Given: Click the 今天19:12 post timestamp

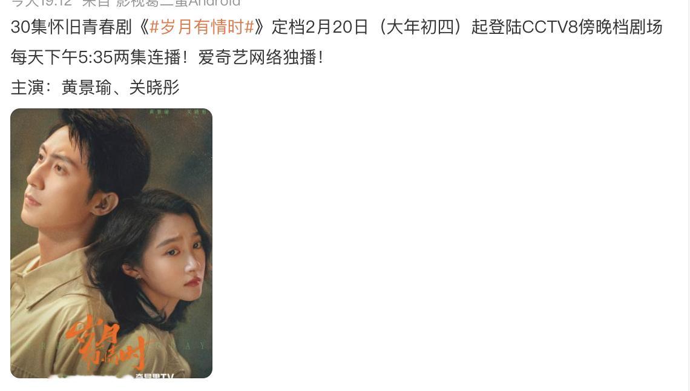Looking at the screenshot, I should click(x=41, y=3).
